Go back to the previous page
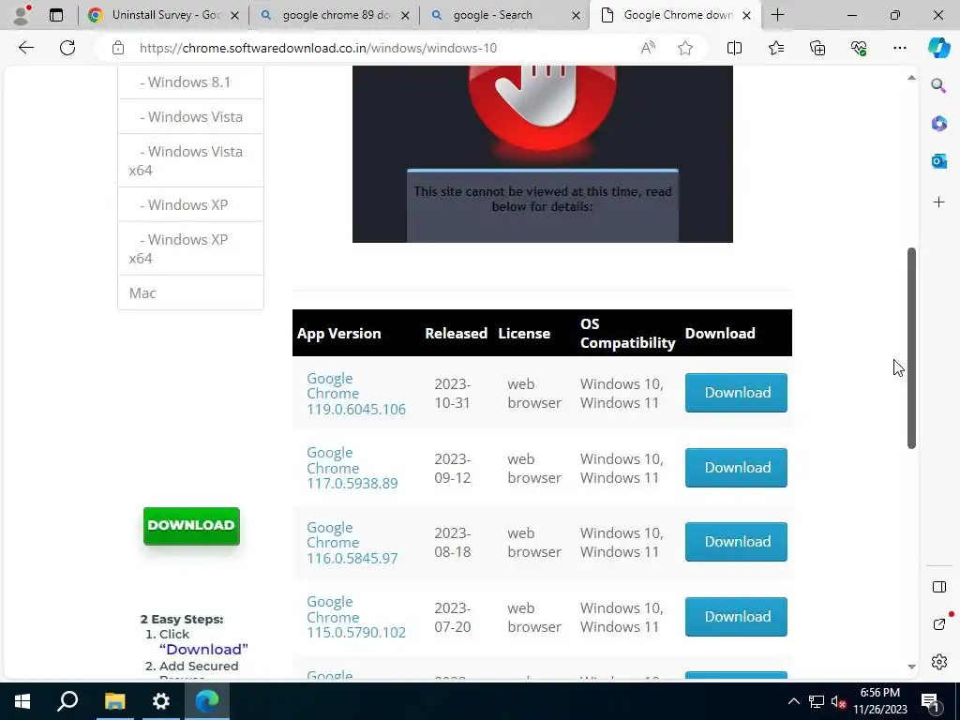Image resolution: width=960 pixels, height=720 pixels. click(25, 48)
